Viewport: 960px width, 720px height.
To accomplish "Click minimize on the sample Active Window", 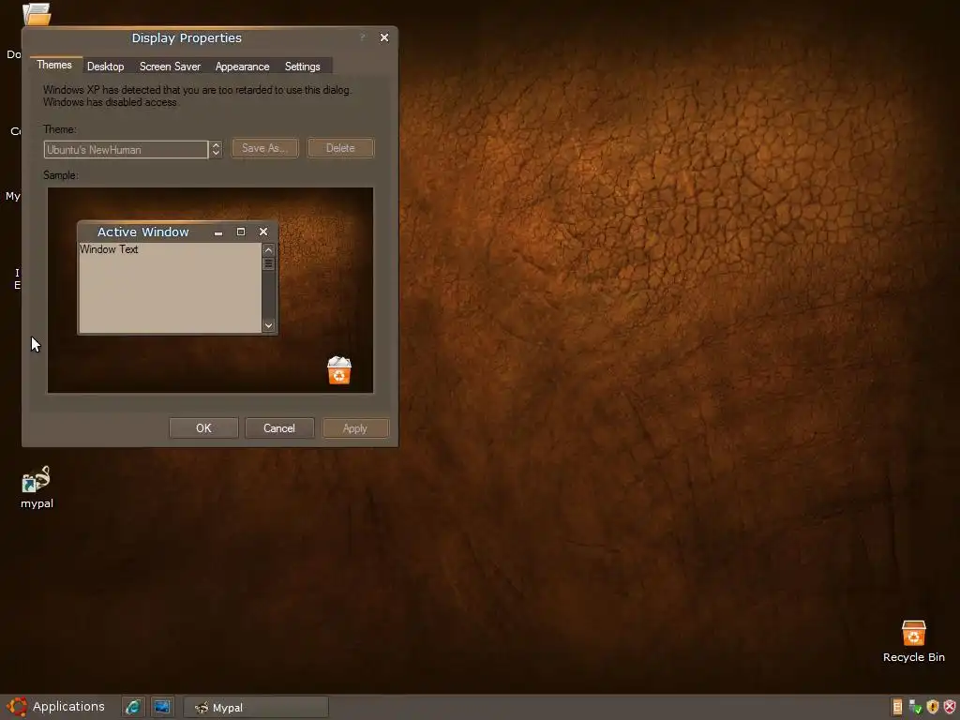I will [x=217, y=232].
